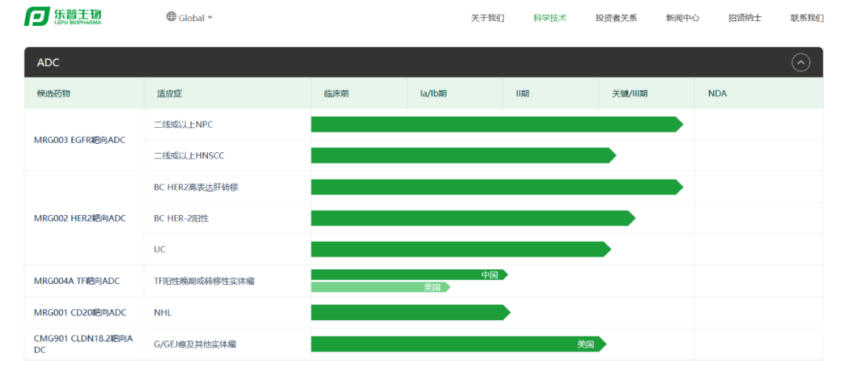Navigate to 招贤纳士 page

(x=744, y=18)
